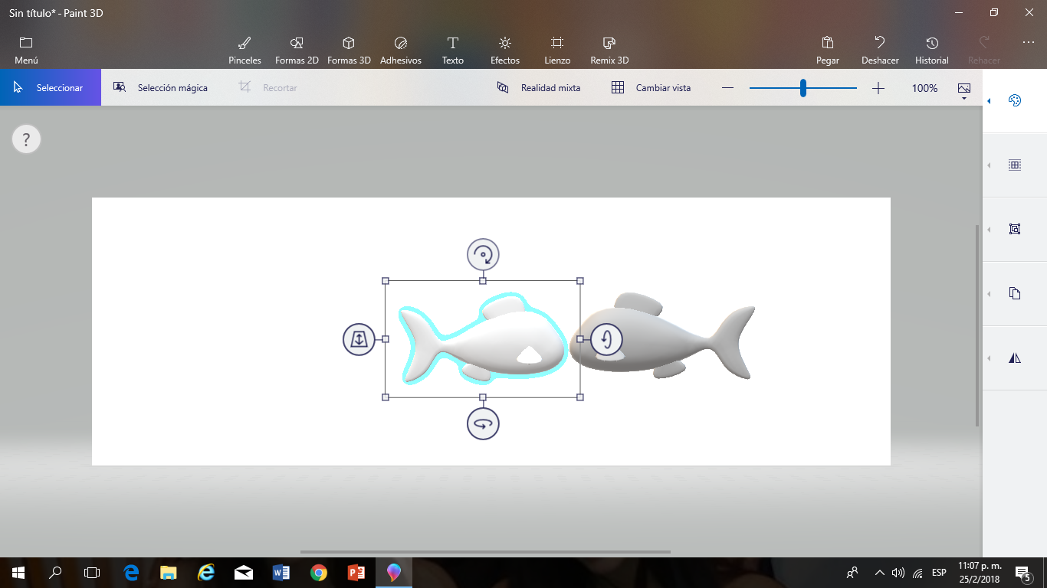Screen dimensions: 1047x588
Task: Activate the Seleccionar tool
Action: pos(51,88)
